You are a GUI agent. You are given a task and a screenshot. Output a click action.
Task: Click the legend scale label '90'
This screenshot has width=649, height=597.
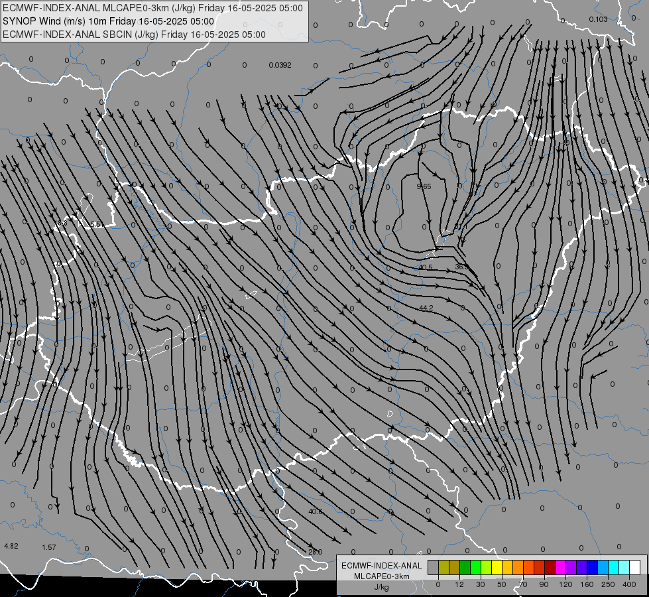click(x=544, y=584)
